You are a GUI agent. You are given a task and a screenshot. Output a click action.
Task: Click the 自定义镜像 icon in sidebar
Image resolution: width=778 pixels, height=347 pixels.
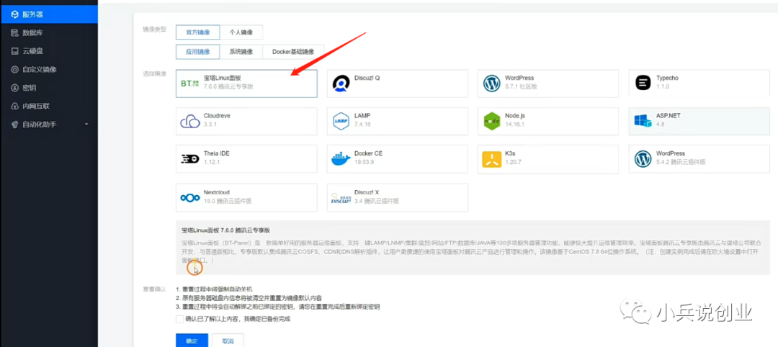coord(14,69)
